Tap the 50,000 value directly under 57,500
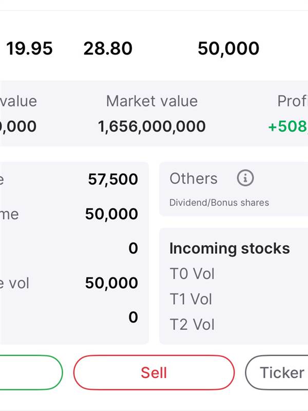Image resolution: width=308 pixels, height=411 pixels. [x=111, y=214]
